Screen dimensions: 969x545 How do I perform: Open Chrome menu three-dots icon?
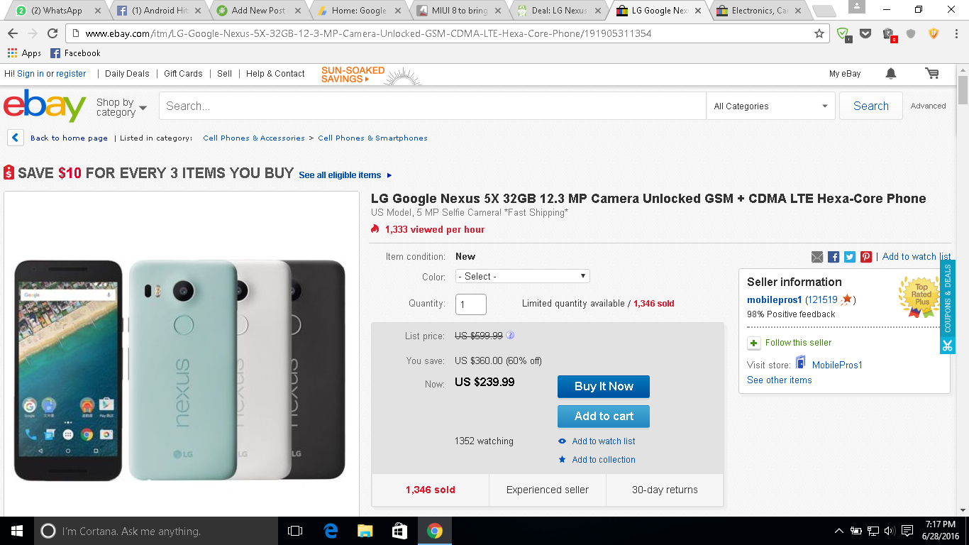(x=956, y=33)
